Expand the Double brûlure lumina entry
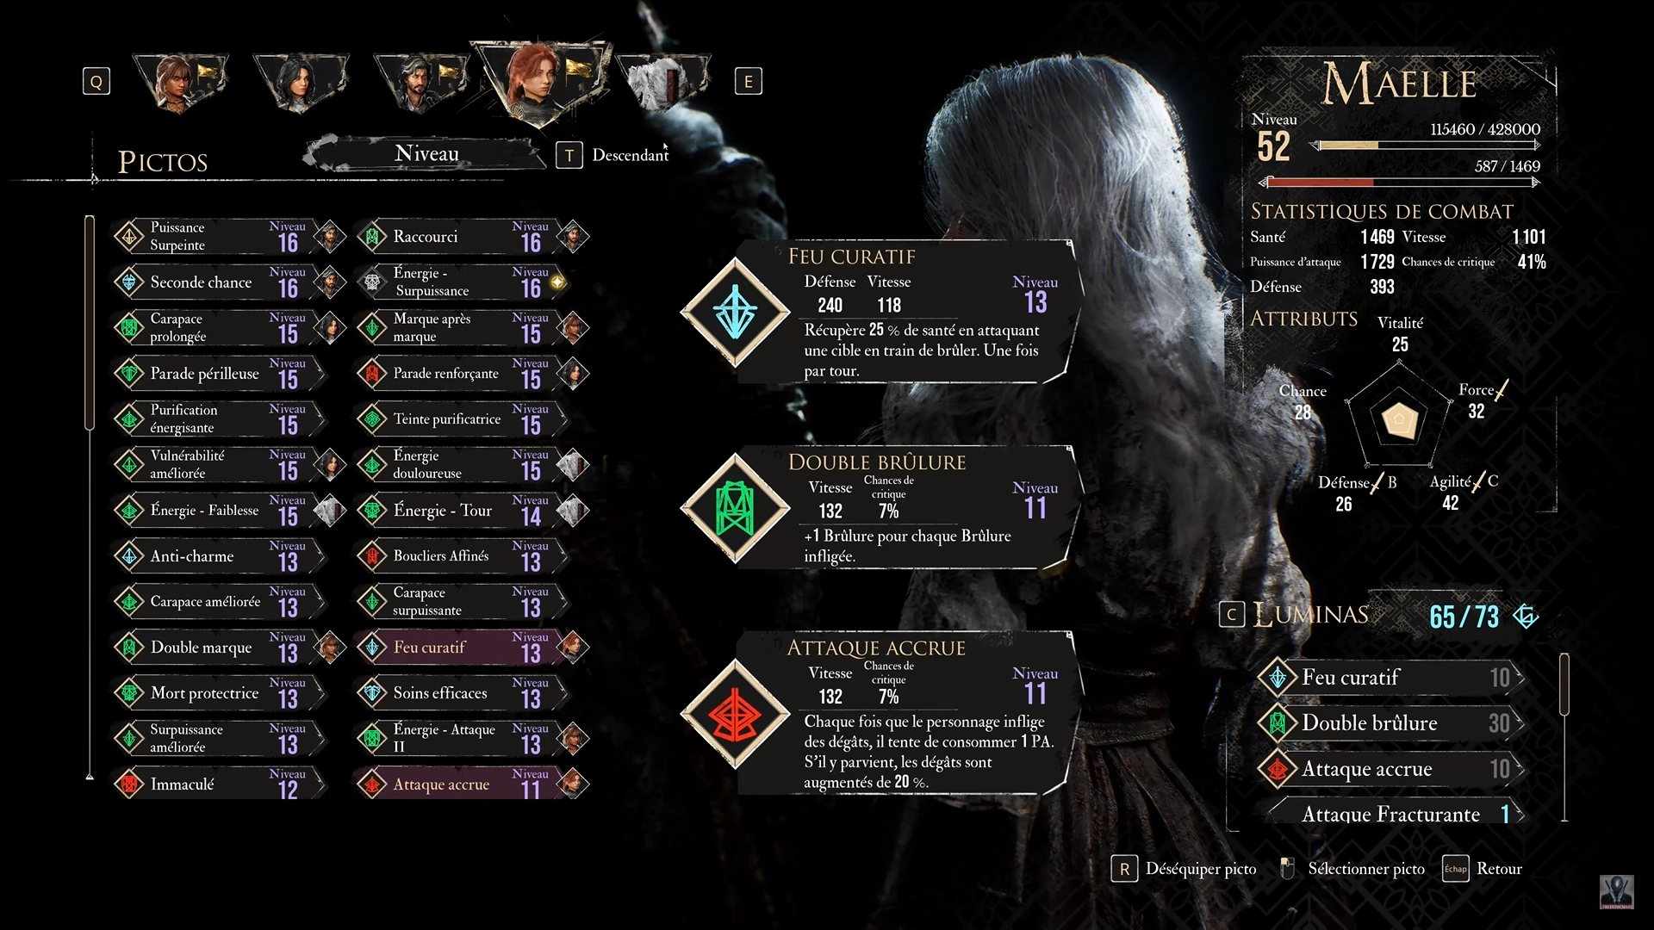Screen dimensions: 1654x930 pyautogui.click(x=1390, y=723)
